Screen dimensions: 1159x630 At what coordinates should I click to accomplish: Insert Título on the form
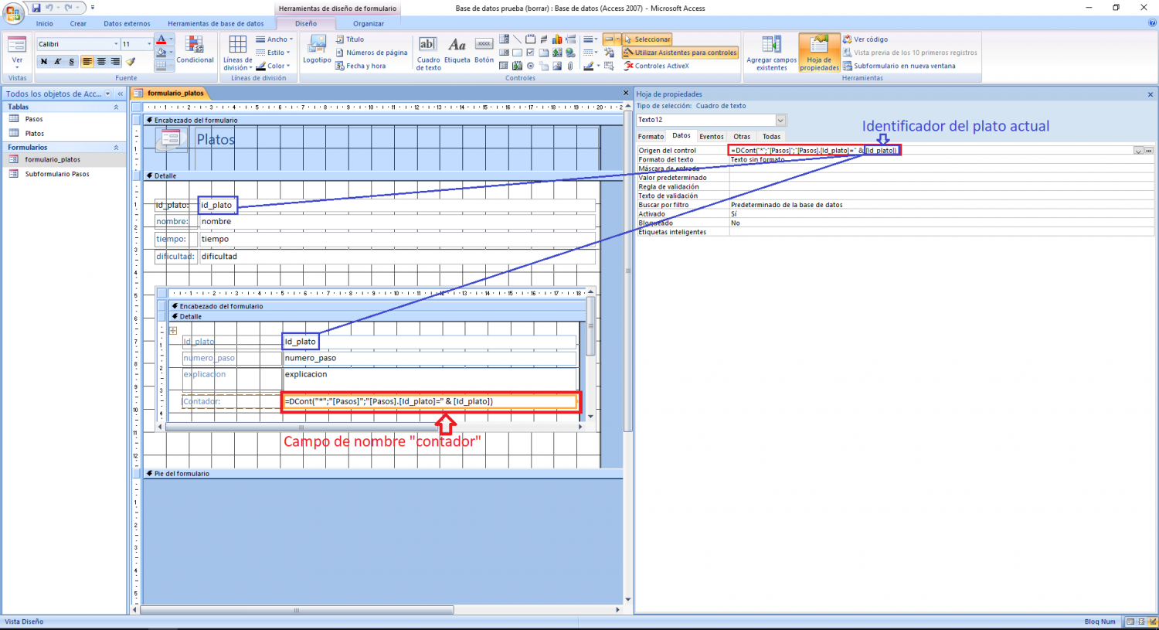(350, 39)
